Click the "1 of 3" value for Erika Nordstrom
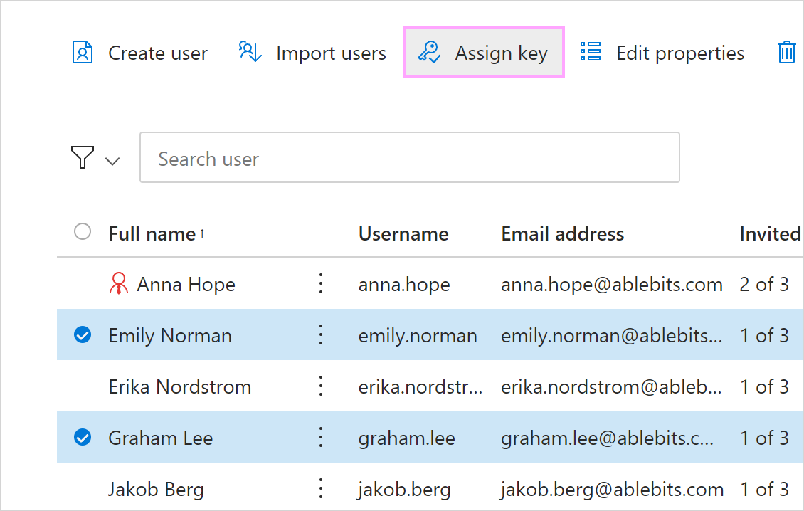This screenshot has height=511, width=804. [x=764, y=387]
